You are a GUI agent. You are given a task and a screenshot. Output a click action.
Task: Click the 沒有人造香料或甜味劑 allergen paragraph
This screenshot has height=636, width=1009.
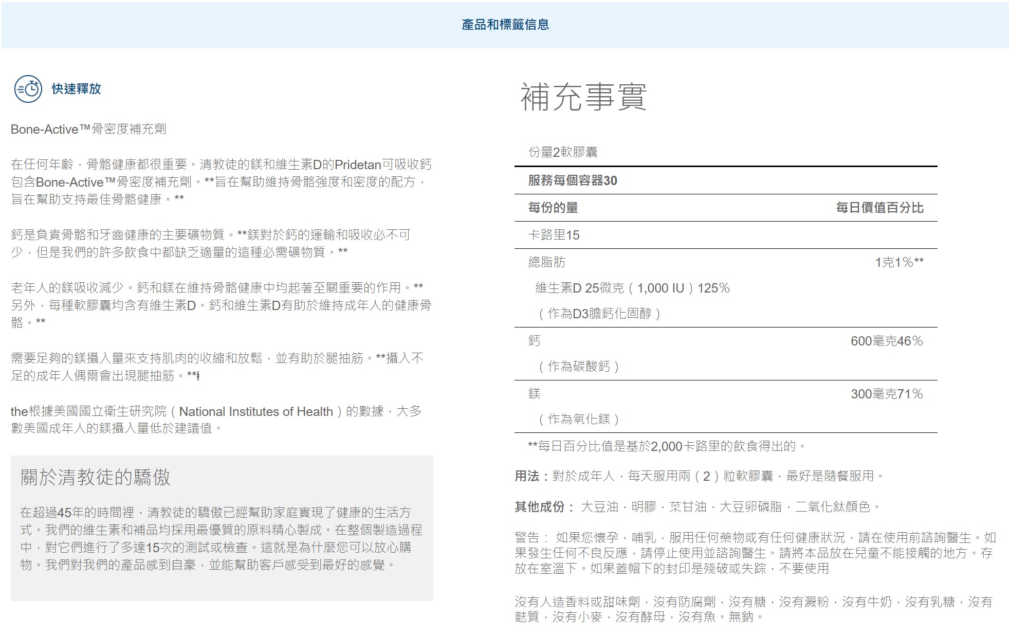pyautogui.click(x=754, y=609)
